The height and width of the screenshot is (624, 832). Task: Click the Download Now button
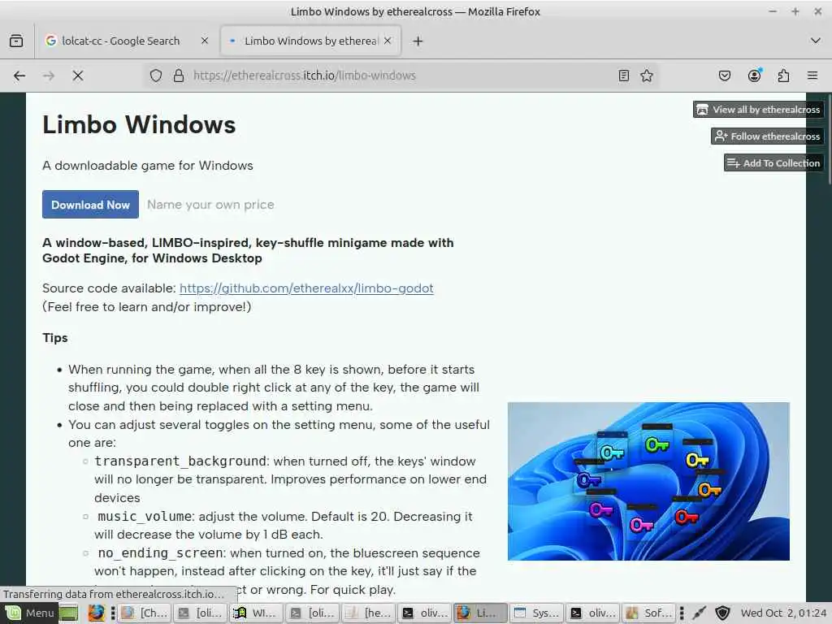(91, 204)
